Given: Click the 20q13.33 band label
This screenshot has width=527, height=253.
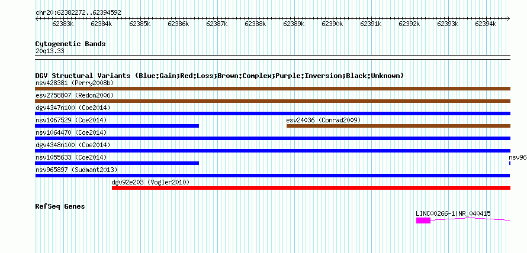Looking at the screenshot, I should click(50, 51).
